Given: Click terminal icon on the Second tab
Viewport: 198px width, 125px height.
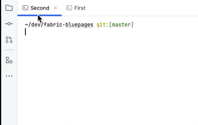Looking at the screenshot, I should pos(25,8).
